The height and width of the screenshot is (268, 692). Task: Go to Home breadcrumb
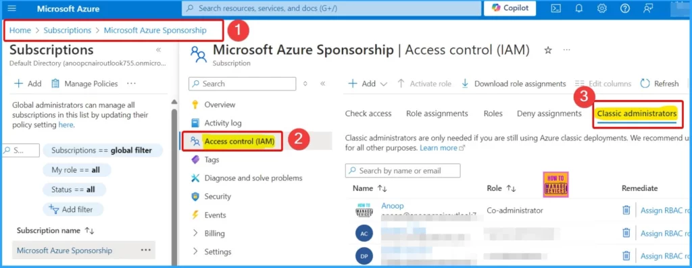point(20,30)
